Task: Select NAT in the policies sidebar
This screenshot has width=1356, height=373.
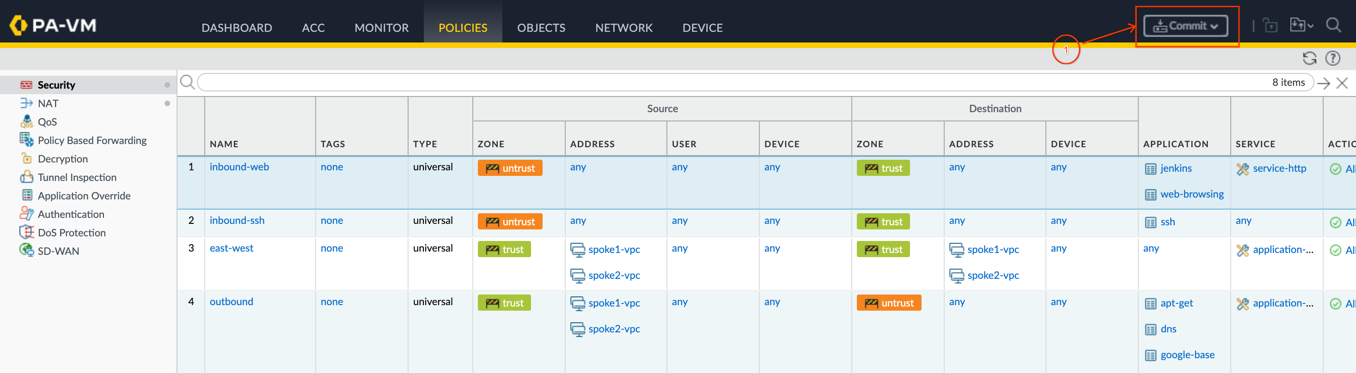Action: click(x=48, y=104)
